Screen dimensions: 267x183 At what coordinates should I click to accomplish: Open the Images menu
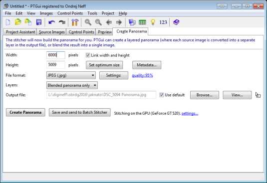click(46, 13)
